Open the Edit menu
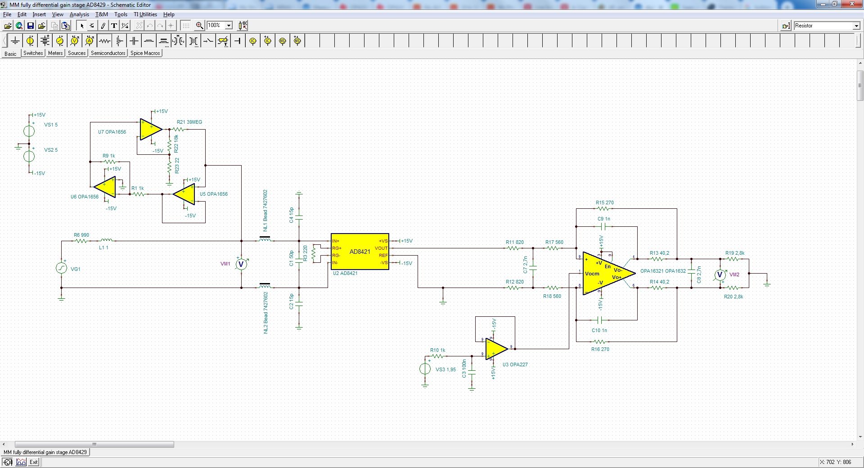The height and width of the screenshot is (468, 864). tap(22, 14)
